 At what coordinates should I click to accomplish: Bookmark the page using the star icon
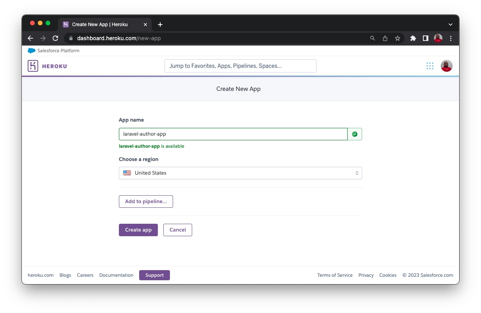click(x=397, y=38)
